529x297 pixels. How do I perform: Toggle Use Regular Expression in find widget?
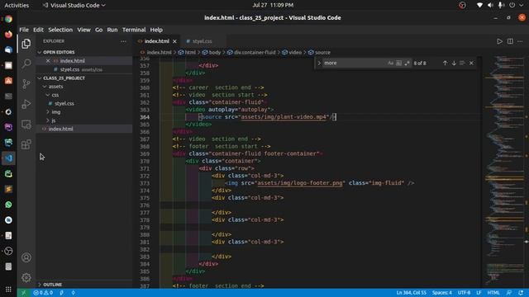407,63
